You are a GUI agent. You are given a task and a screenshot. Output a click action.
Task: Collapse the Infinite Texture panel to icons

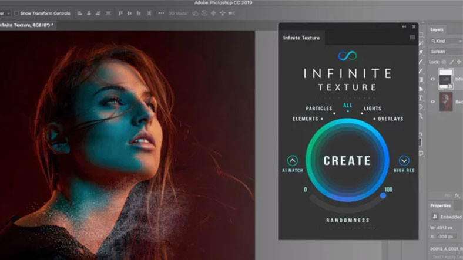coord(404,26)
